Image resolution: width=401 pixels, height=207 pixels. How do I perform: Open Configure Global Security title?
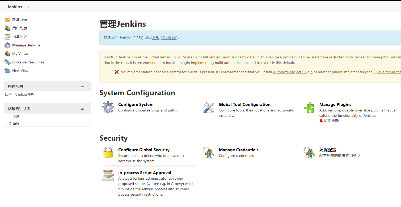(x=144, y=150)
